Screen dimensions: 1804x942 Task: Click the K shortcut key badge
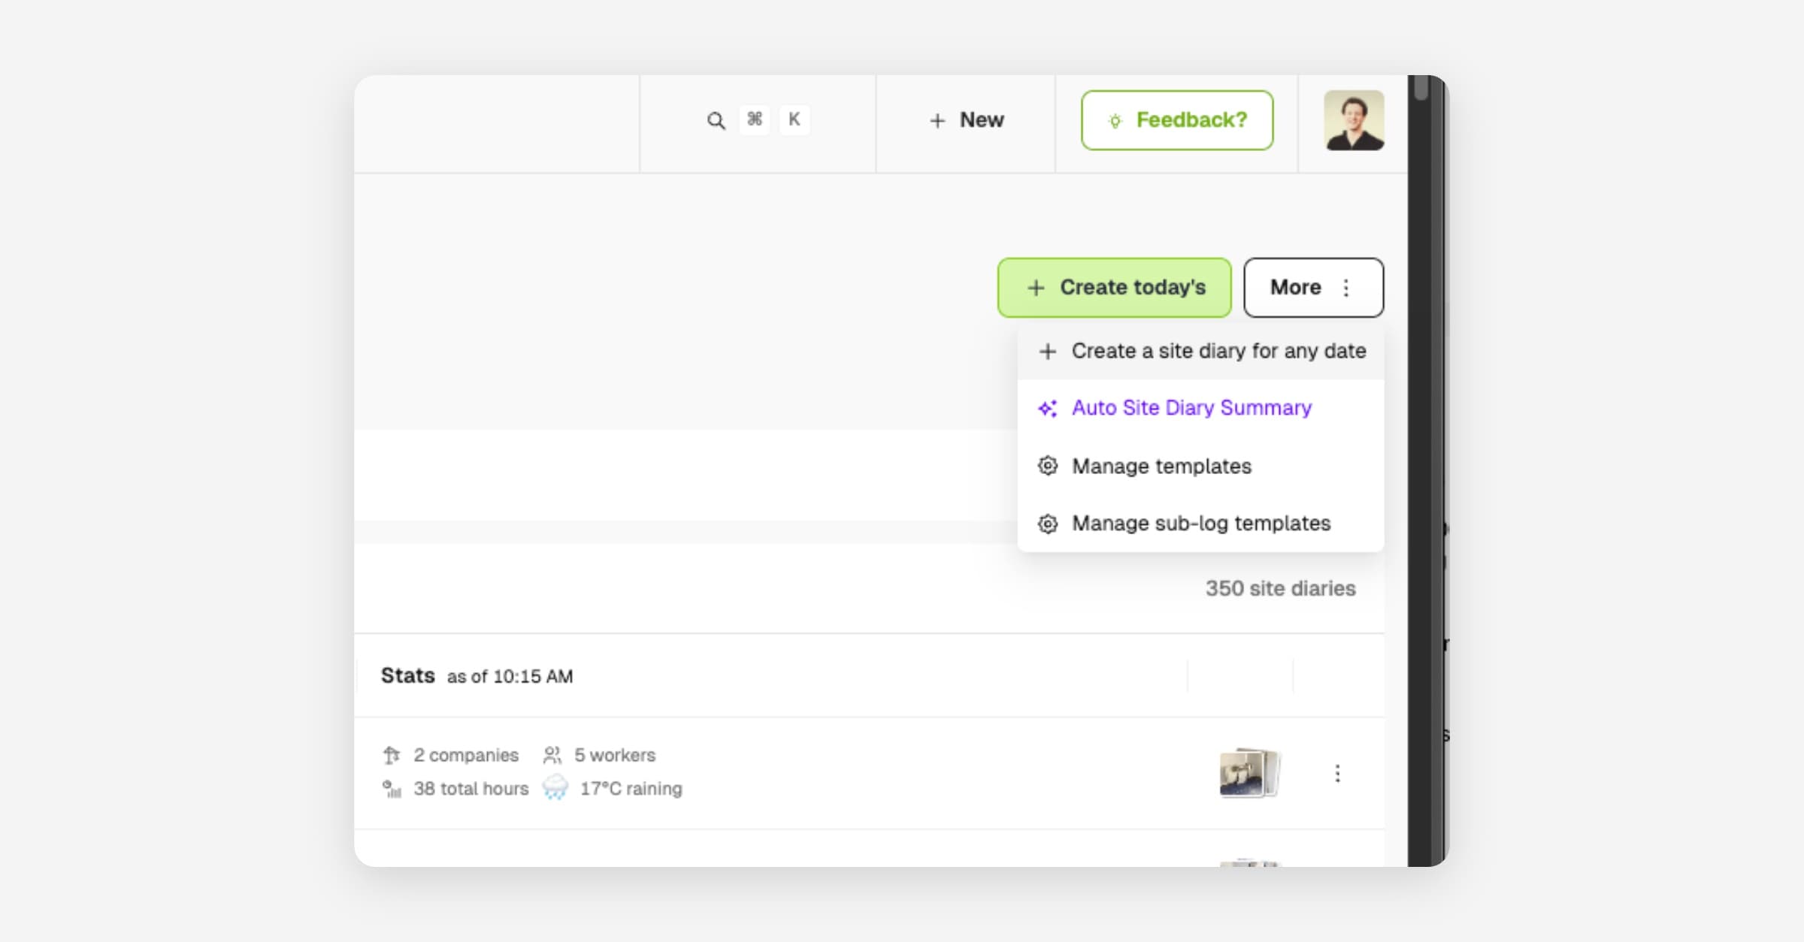(x=794, y=119)
